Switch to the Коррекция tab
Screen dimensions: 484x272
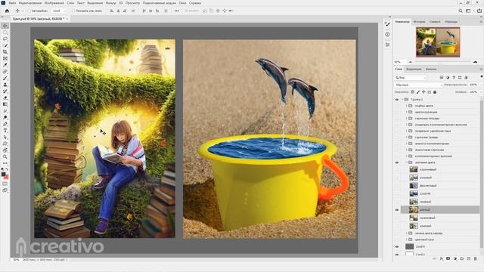[x=414, y=69]
